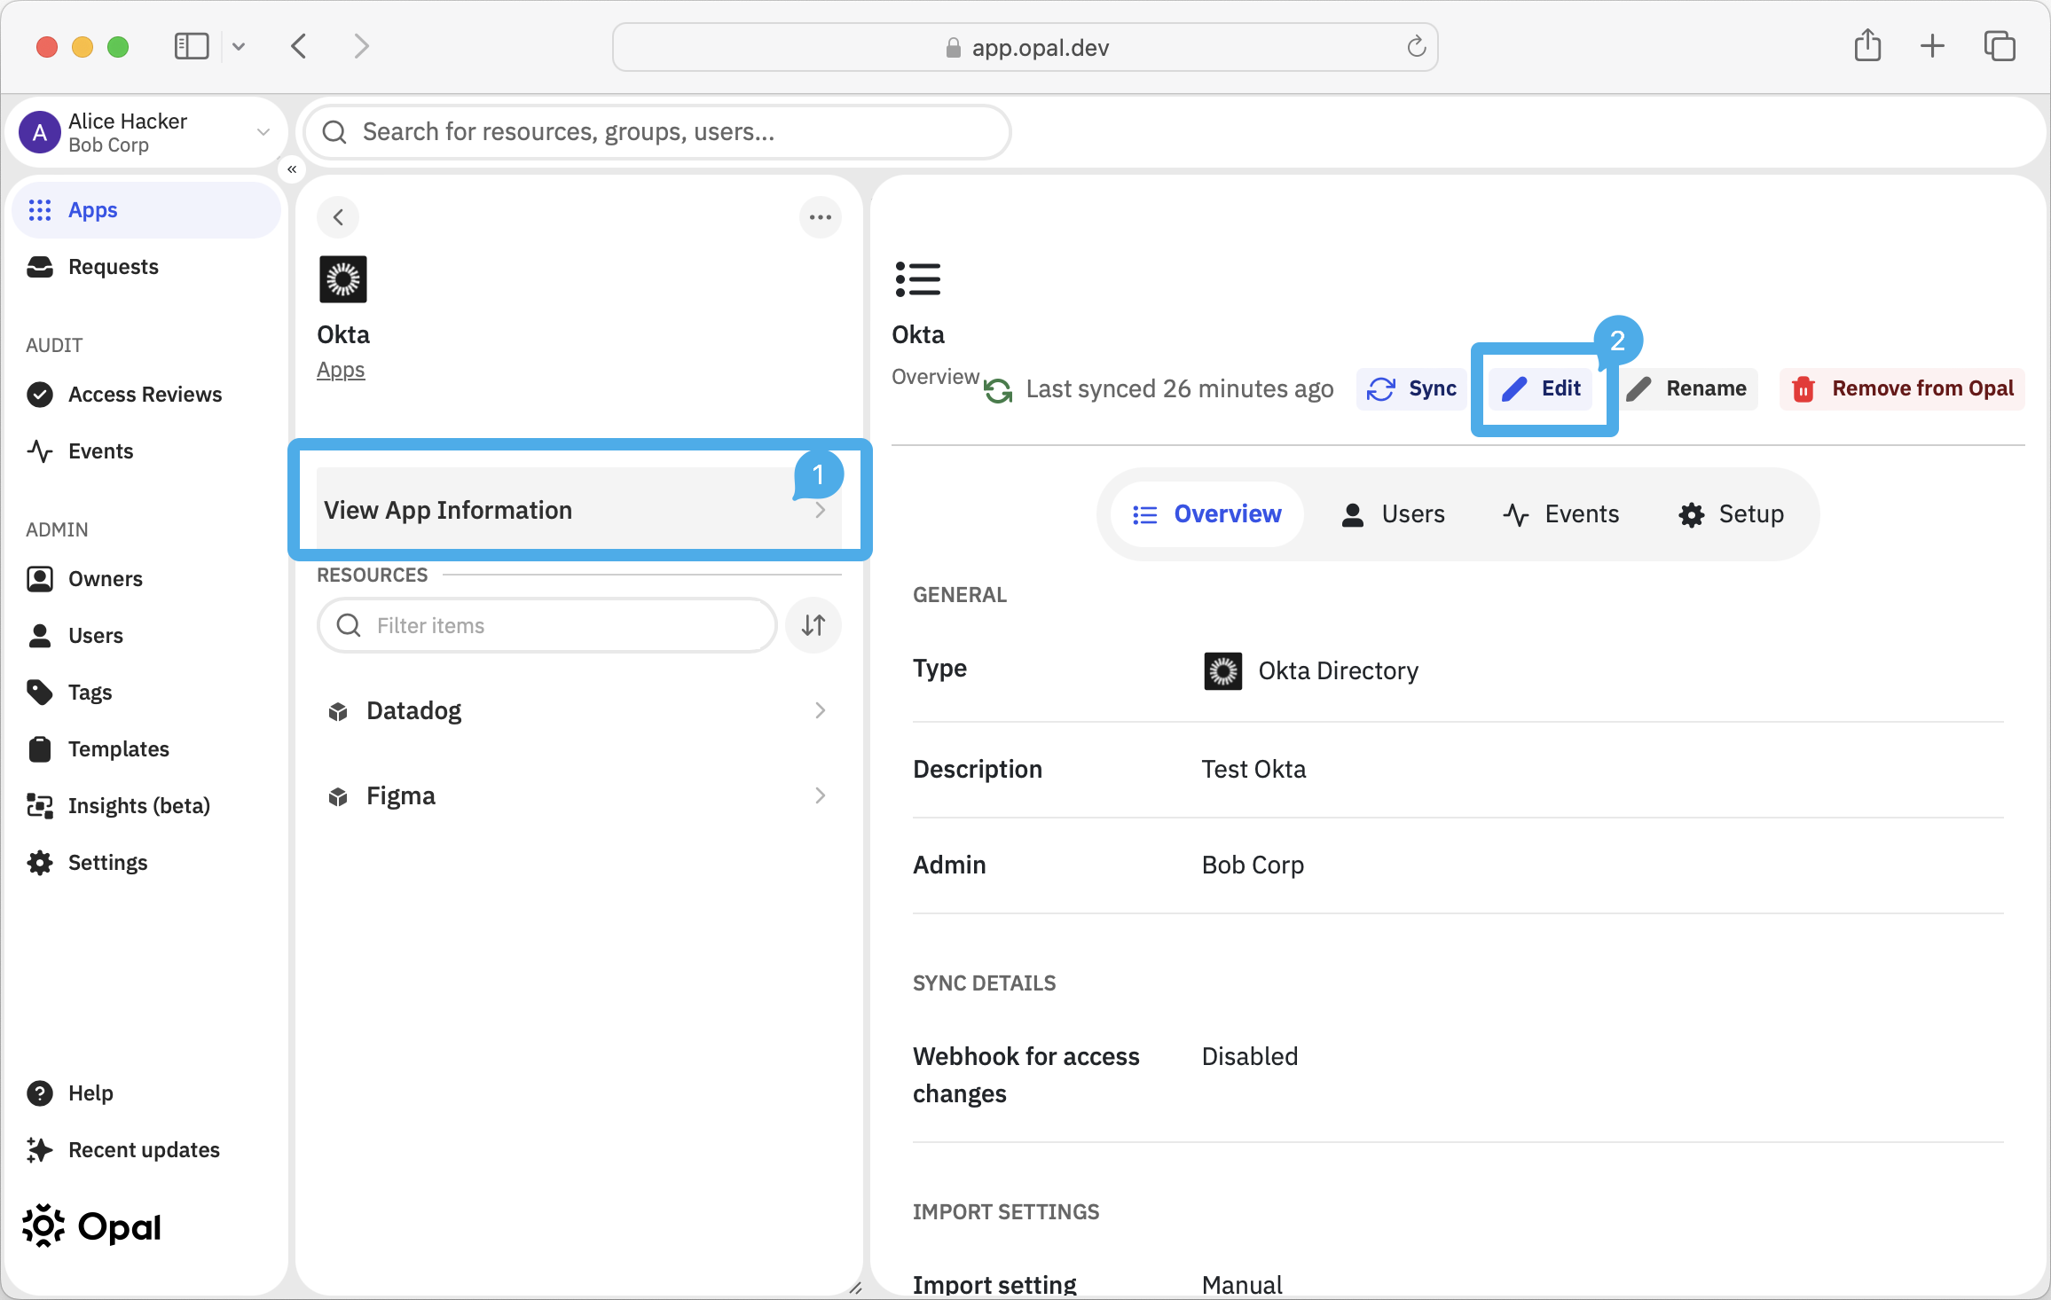
Task: Go forward with Safari forward arrow
Action: 361,46
